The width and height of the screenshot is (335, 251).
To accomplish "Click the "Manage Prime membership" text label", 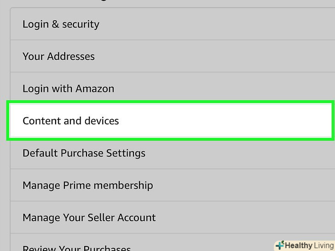I will [87, 185].
